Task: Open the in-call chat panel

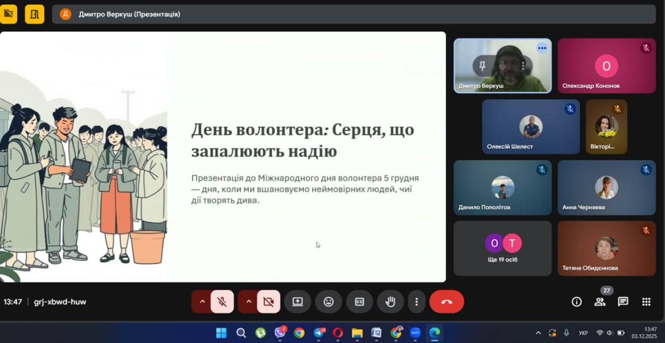Action: pyautogui.click(x=623, y=301)
